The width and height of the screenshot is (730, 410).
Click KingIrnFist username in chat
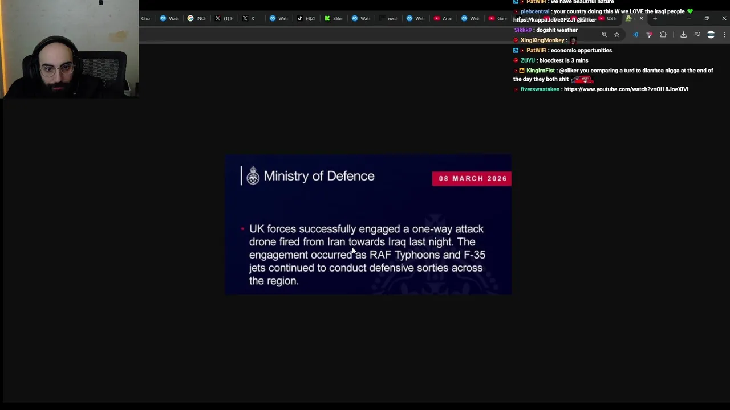[541, 71]
